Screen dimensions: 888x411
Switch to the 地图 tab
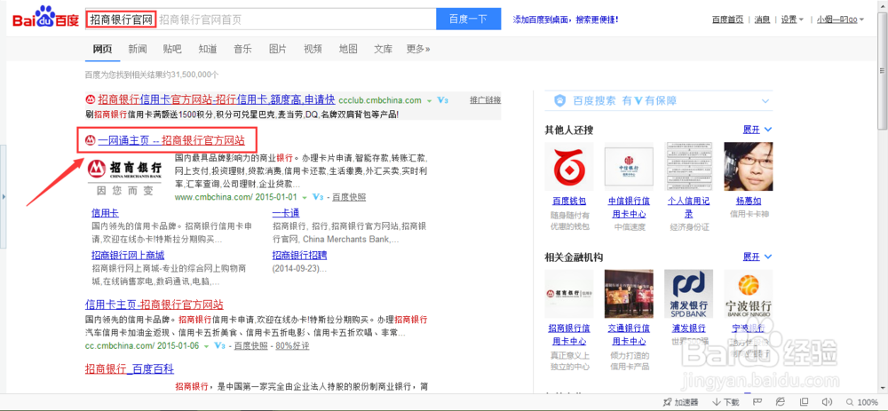(348, 49)
